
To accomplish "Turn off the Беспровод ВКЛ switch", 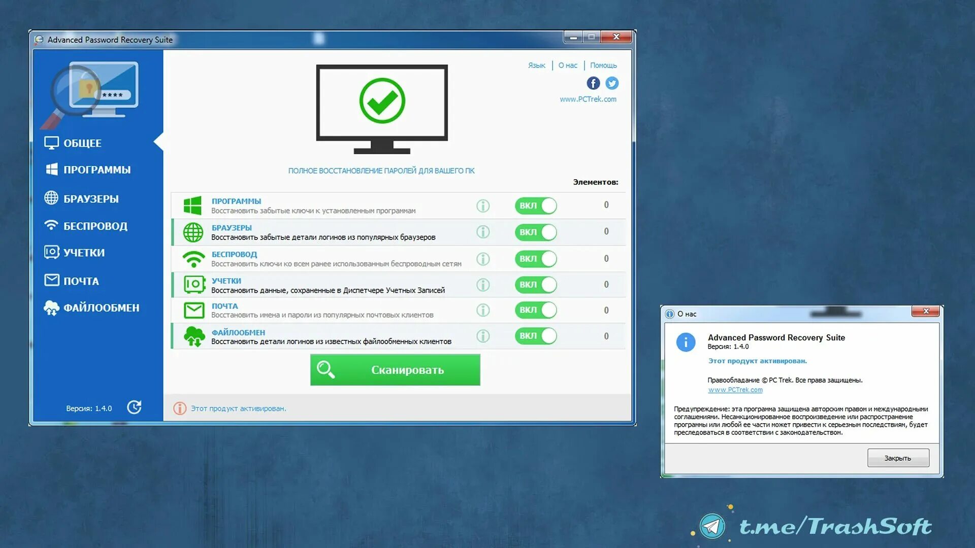I will pyautogui.click(x=536, y=259).
